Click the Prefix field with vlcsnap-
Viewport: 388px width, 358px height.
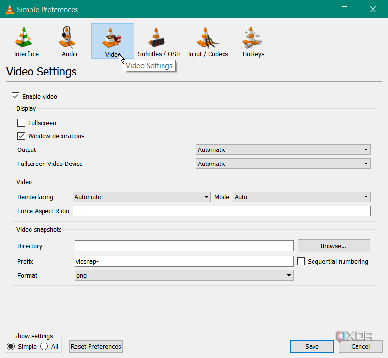pos(184,261)
